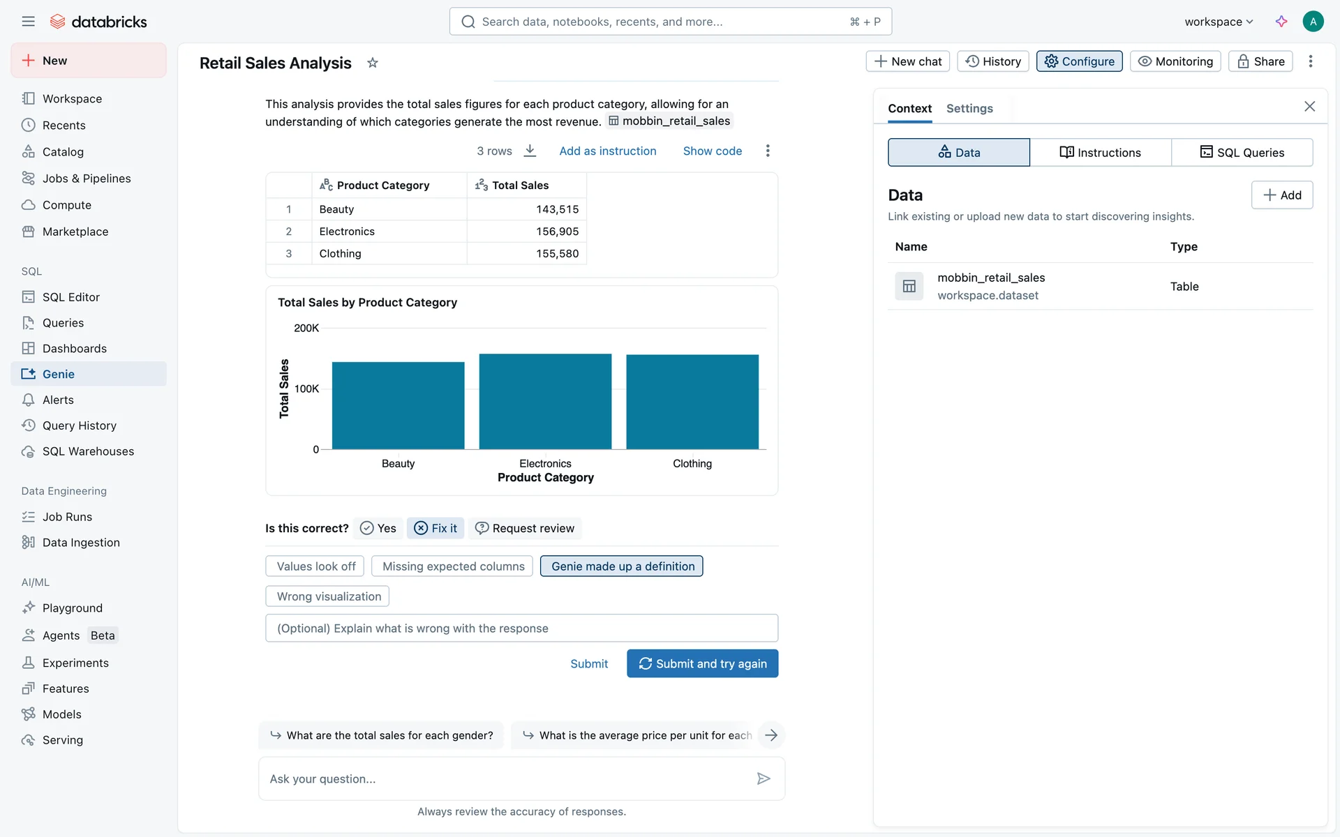This screenshot has height=837, width=1340.
Task: Download the 3 rows result
Action: 530,151
